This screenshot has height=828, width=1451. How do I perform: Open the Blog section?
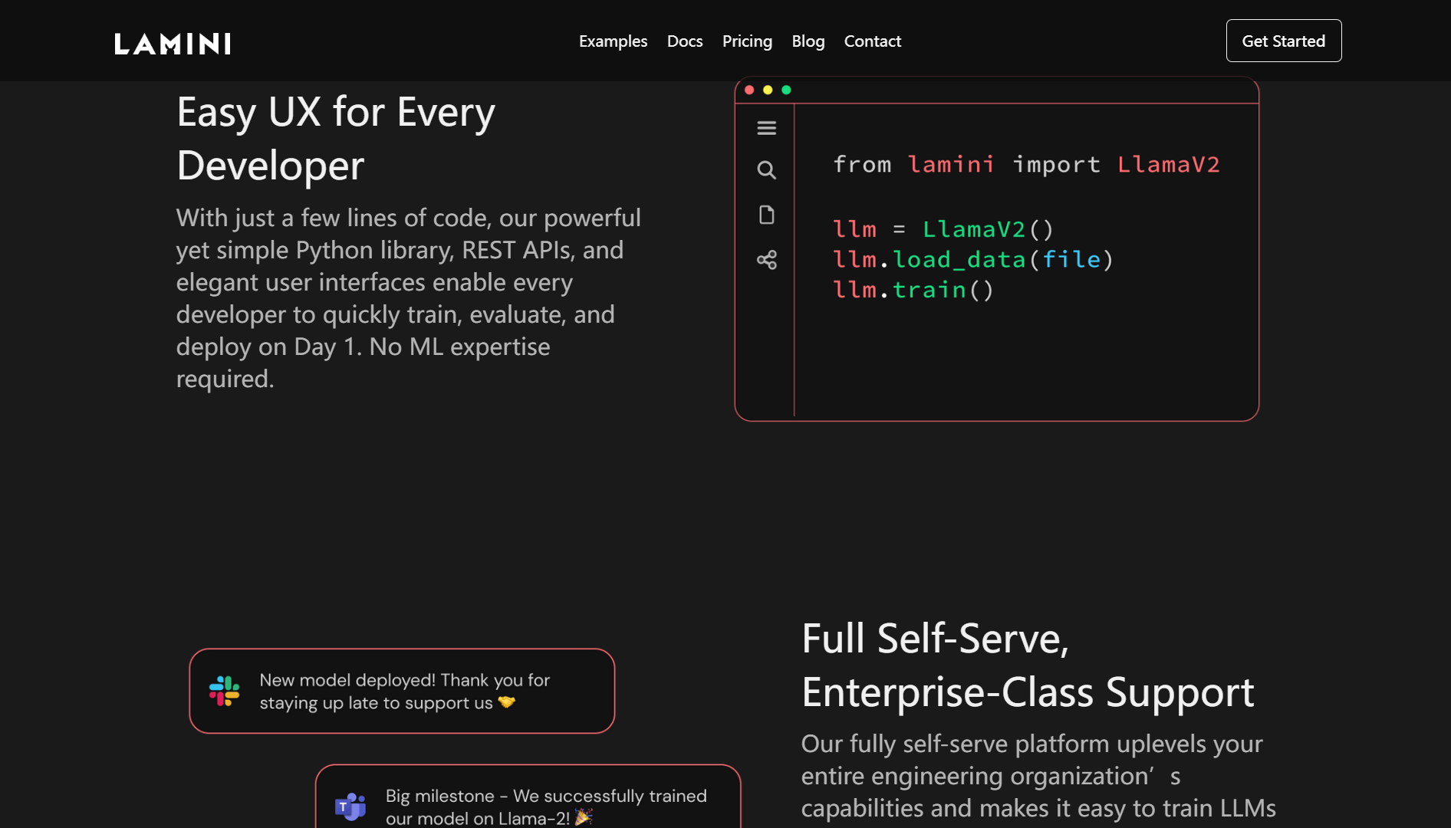(808, 41)
